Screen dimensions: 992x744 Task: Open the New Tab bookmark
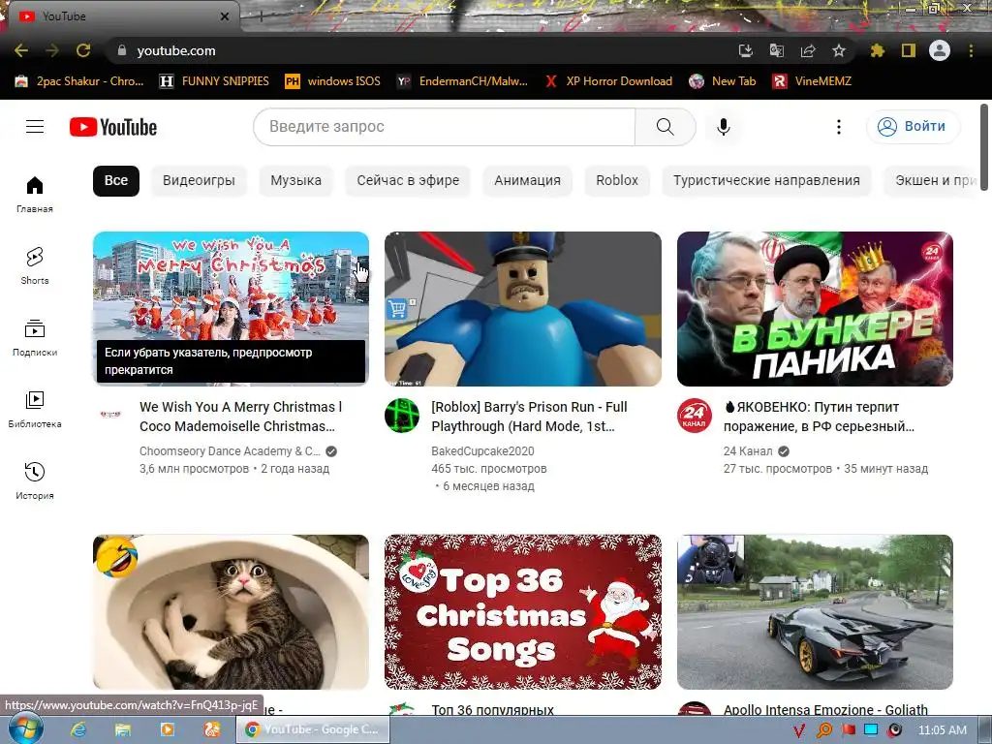click(723, 81)
